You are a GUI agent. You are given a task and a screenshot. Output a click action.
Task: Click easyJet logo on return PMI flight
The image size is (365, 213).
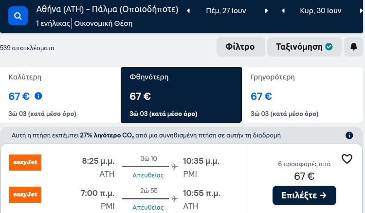click(25, 194)
